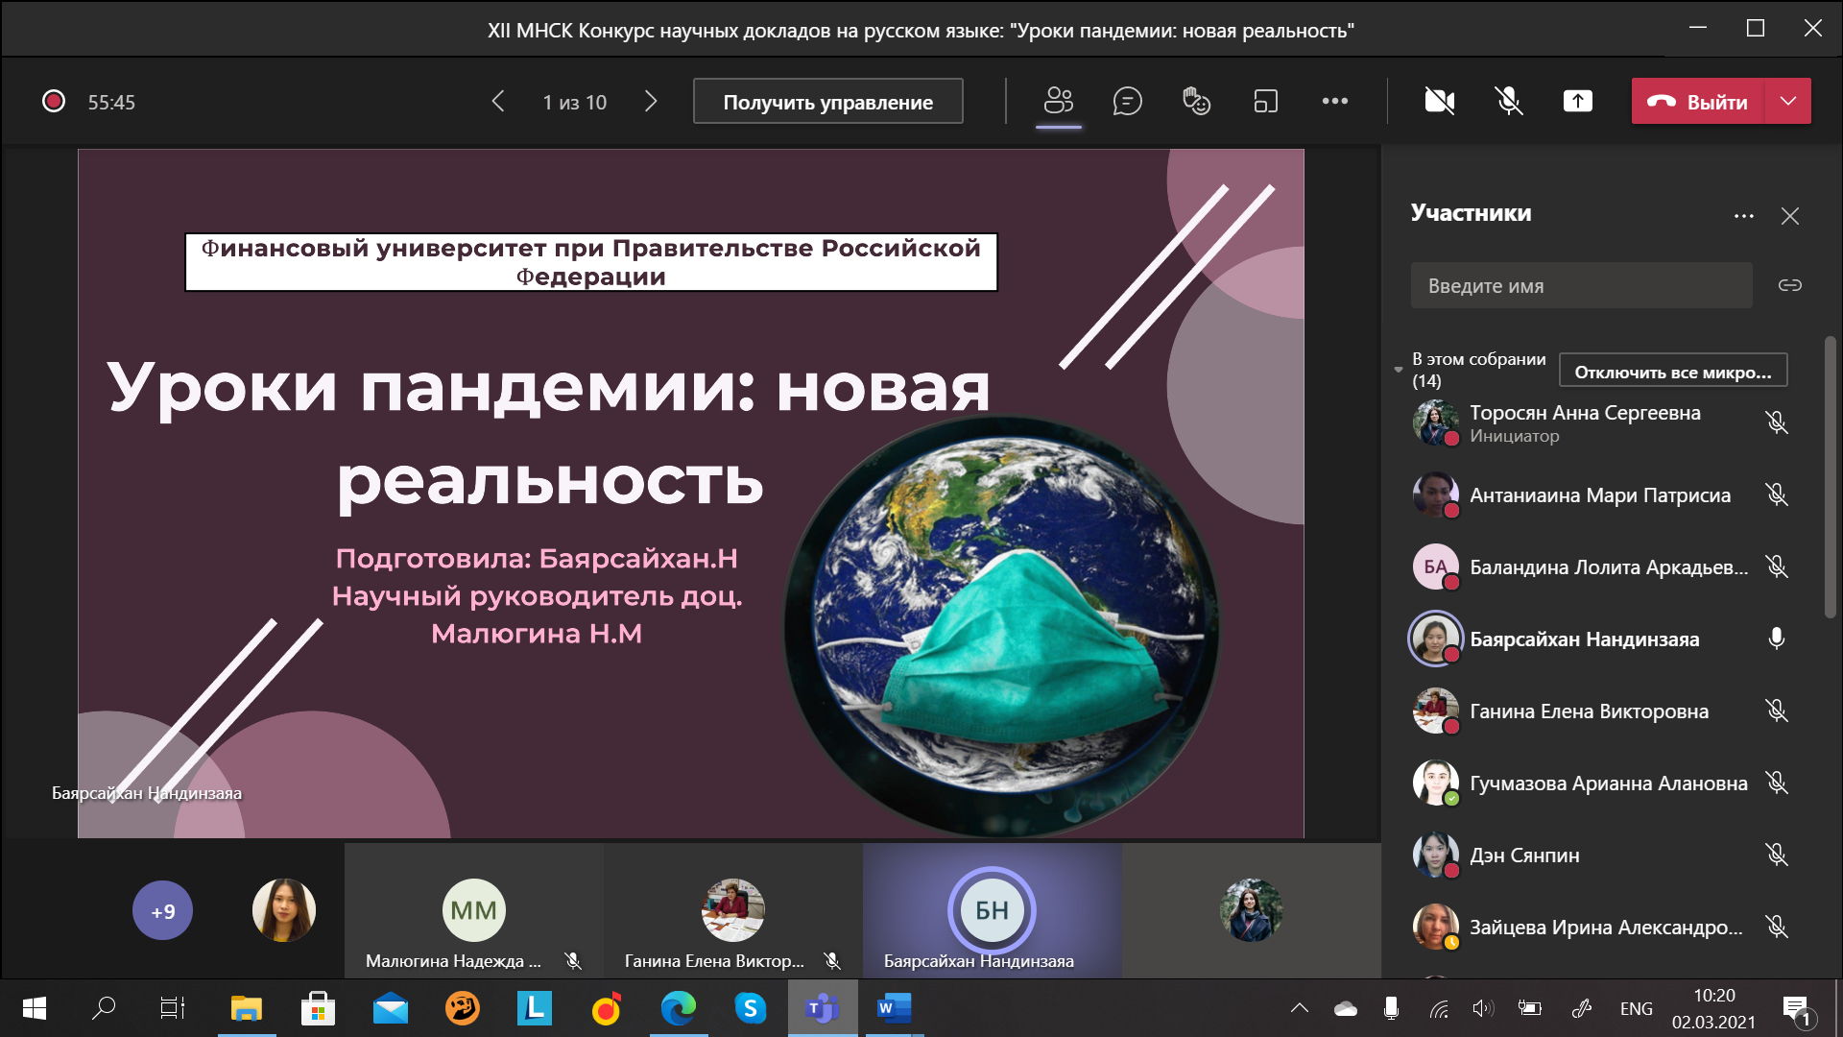
Task: Go to the next slide arrow
Action: pyautogui.click(x=651, y=101)
